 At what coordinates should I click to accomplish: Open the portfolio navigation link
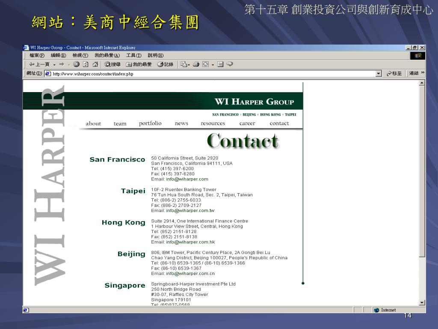(150, 123)
